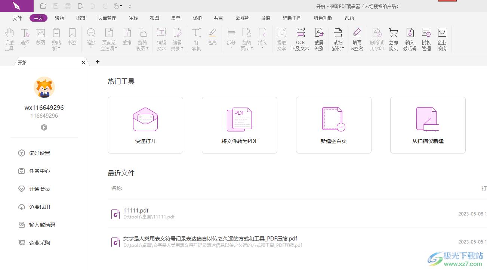Click the 将文件转为PDF card
The image size is (487, 270).
(240, 125)
